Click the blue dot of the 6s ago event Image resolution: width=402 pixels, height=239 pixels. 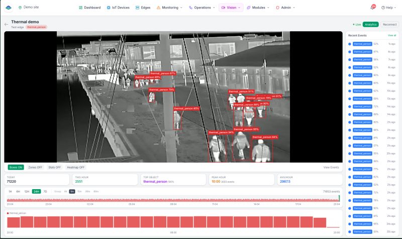pos(349,52)
